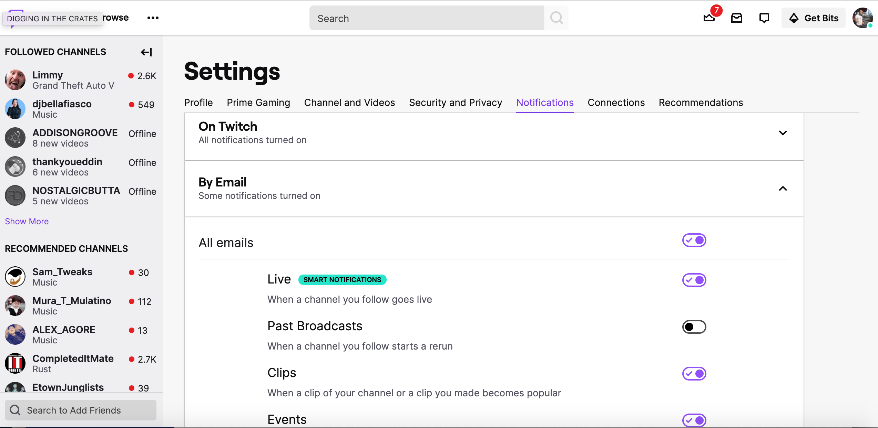
Task: Toggle the Events email switch
Action: click(x=694, y=420)
